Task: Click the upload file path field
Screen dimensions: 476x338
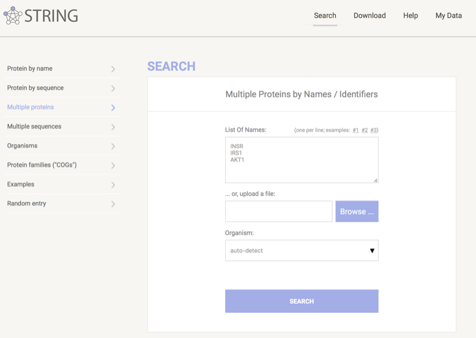Action: pos(278,212)
